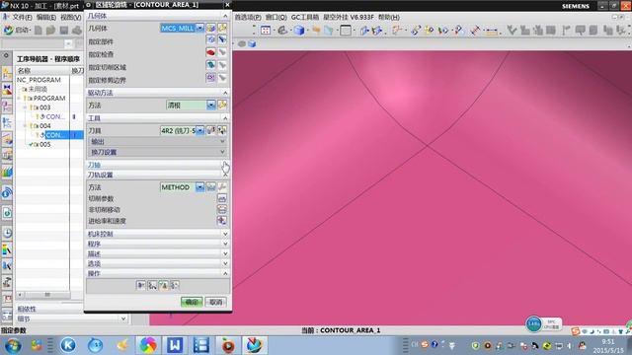The image size is (632, 355).
Task: Generate tool path icon in 操作 section
Action: [x=140, y=285]
